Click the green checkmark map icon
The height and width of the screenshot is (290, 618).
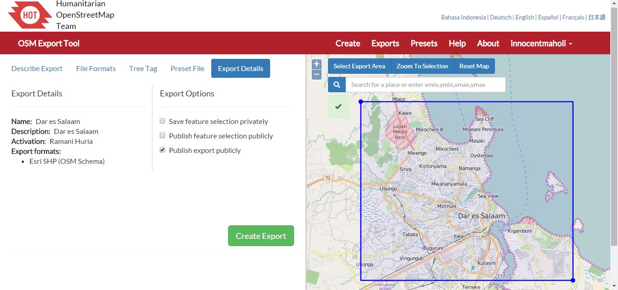coord(338,107)
